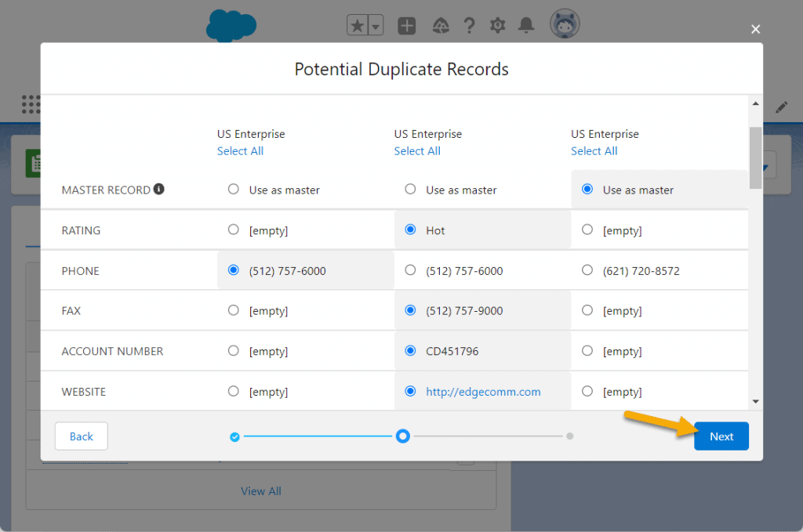Click the edit pencil icon

pyautogui.click(x=782, y=107)
